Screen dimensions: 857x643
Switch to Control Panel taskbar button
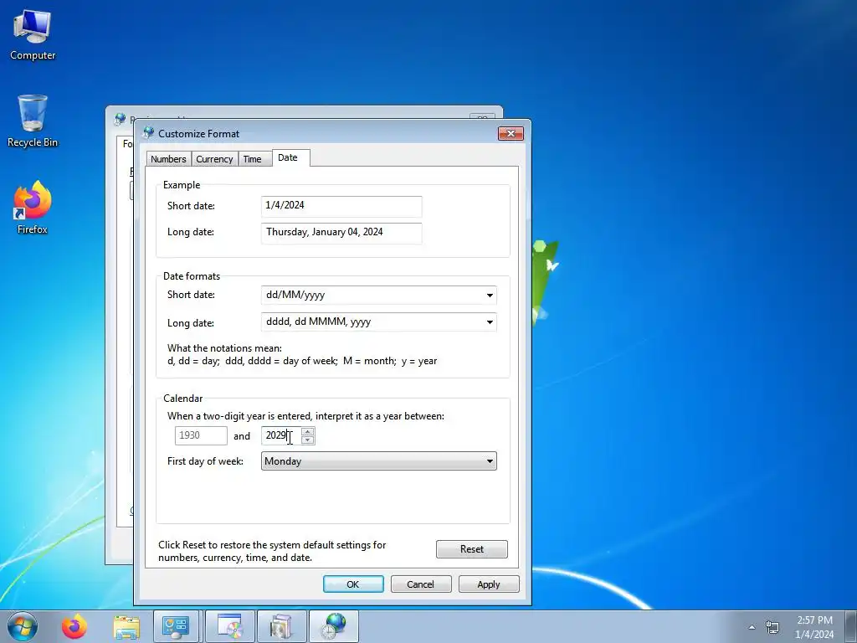pos(176,626)
